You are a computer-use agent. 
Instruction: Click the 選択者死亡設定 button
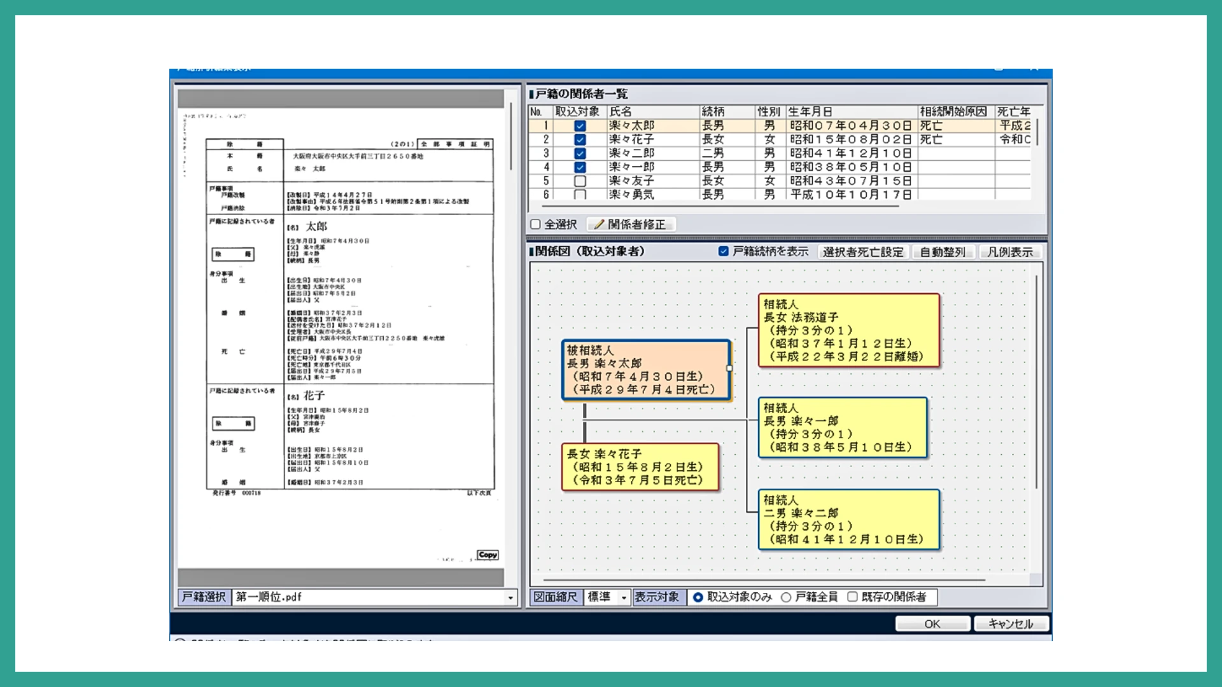(862, 252)
